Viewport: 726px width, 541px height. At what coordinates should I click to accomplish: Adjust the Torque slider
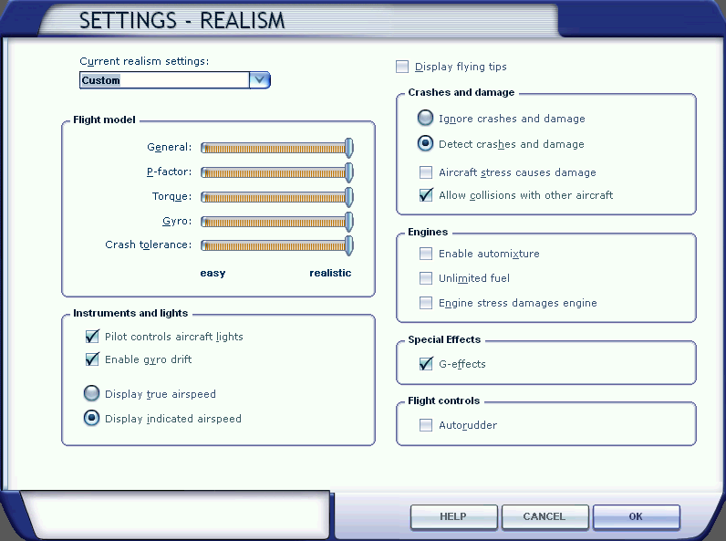tap(277, 197)
